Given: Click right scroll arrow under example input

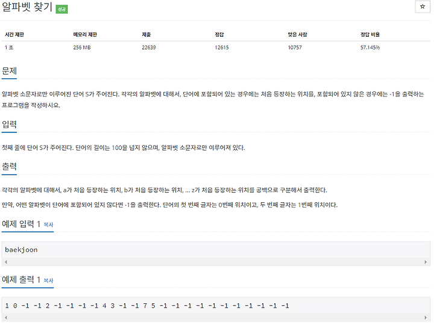Looking at the screenshot, I should (x=426, y=262).
